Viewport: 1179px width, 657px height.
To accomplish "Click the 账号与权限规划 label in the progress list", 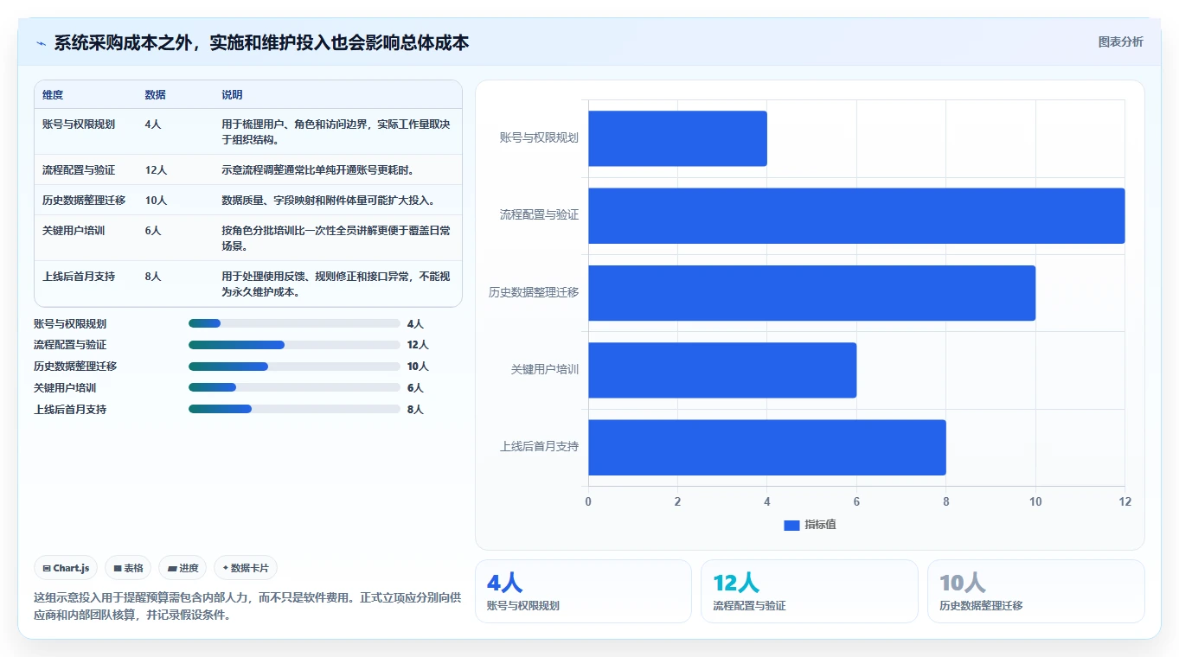I will click(70, 324).
